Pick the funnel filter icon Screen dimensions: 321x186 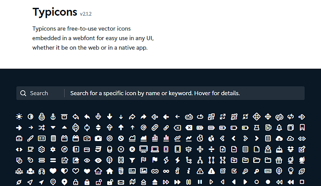coord(132,160)
